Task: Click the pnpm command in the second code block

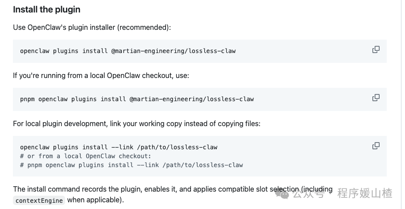Action: click(136, 99)
